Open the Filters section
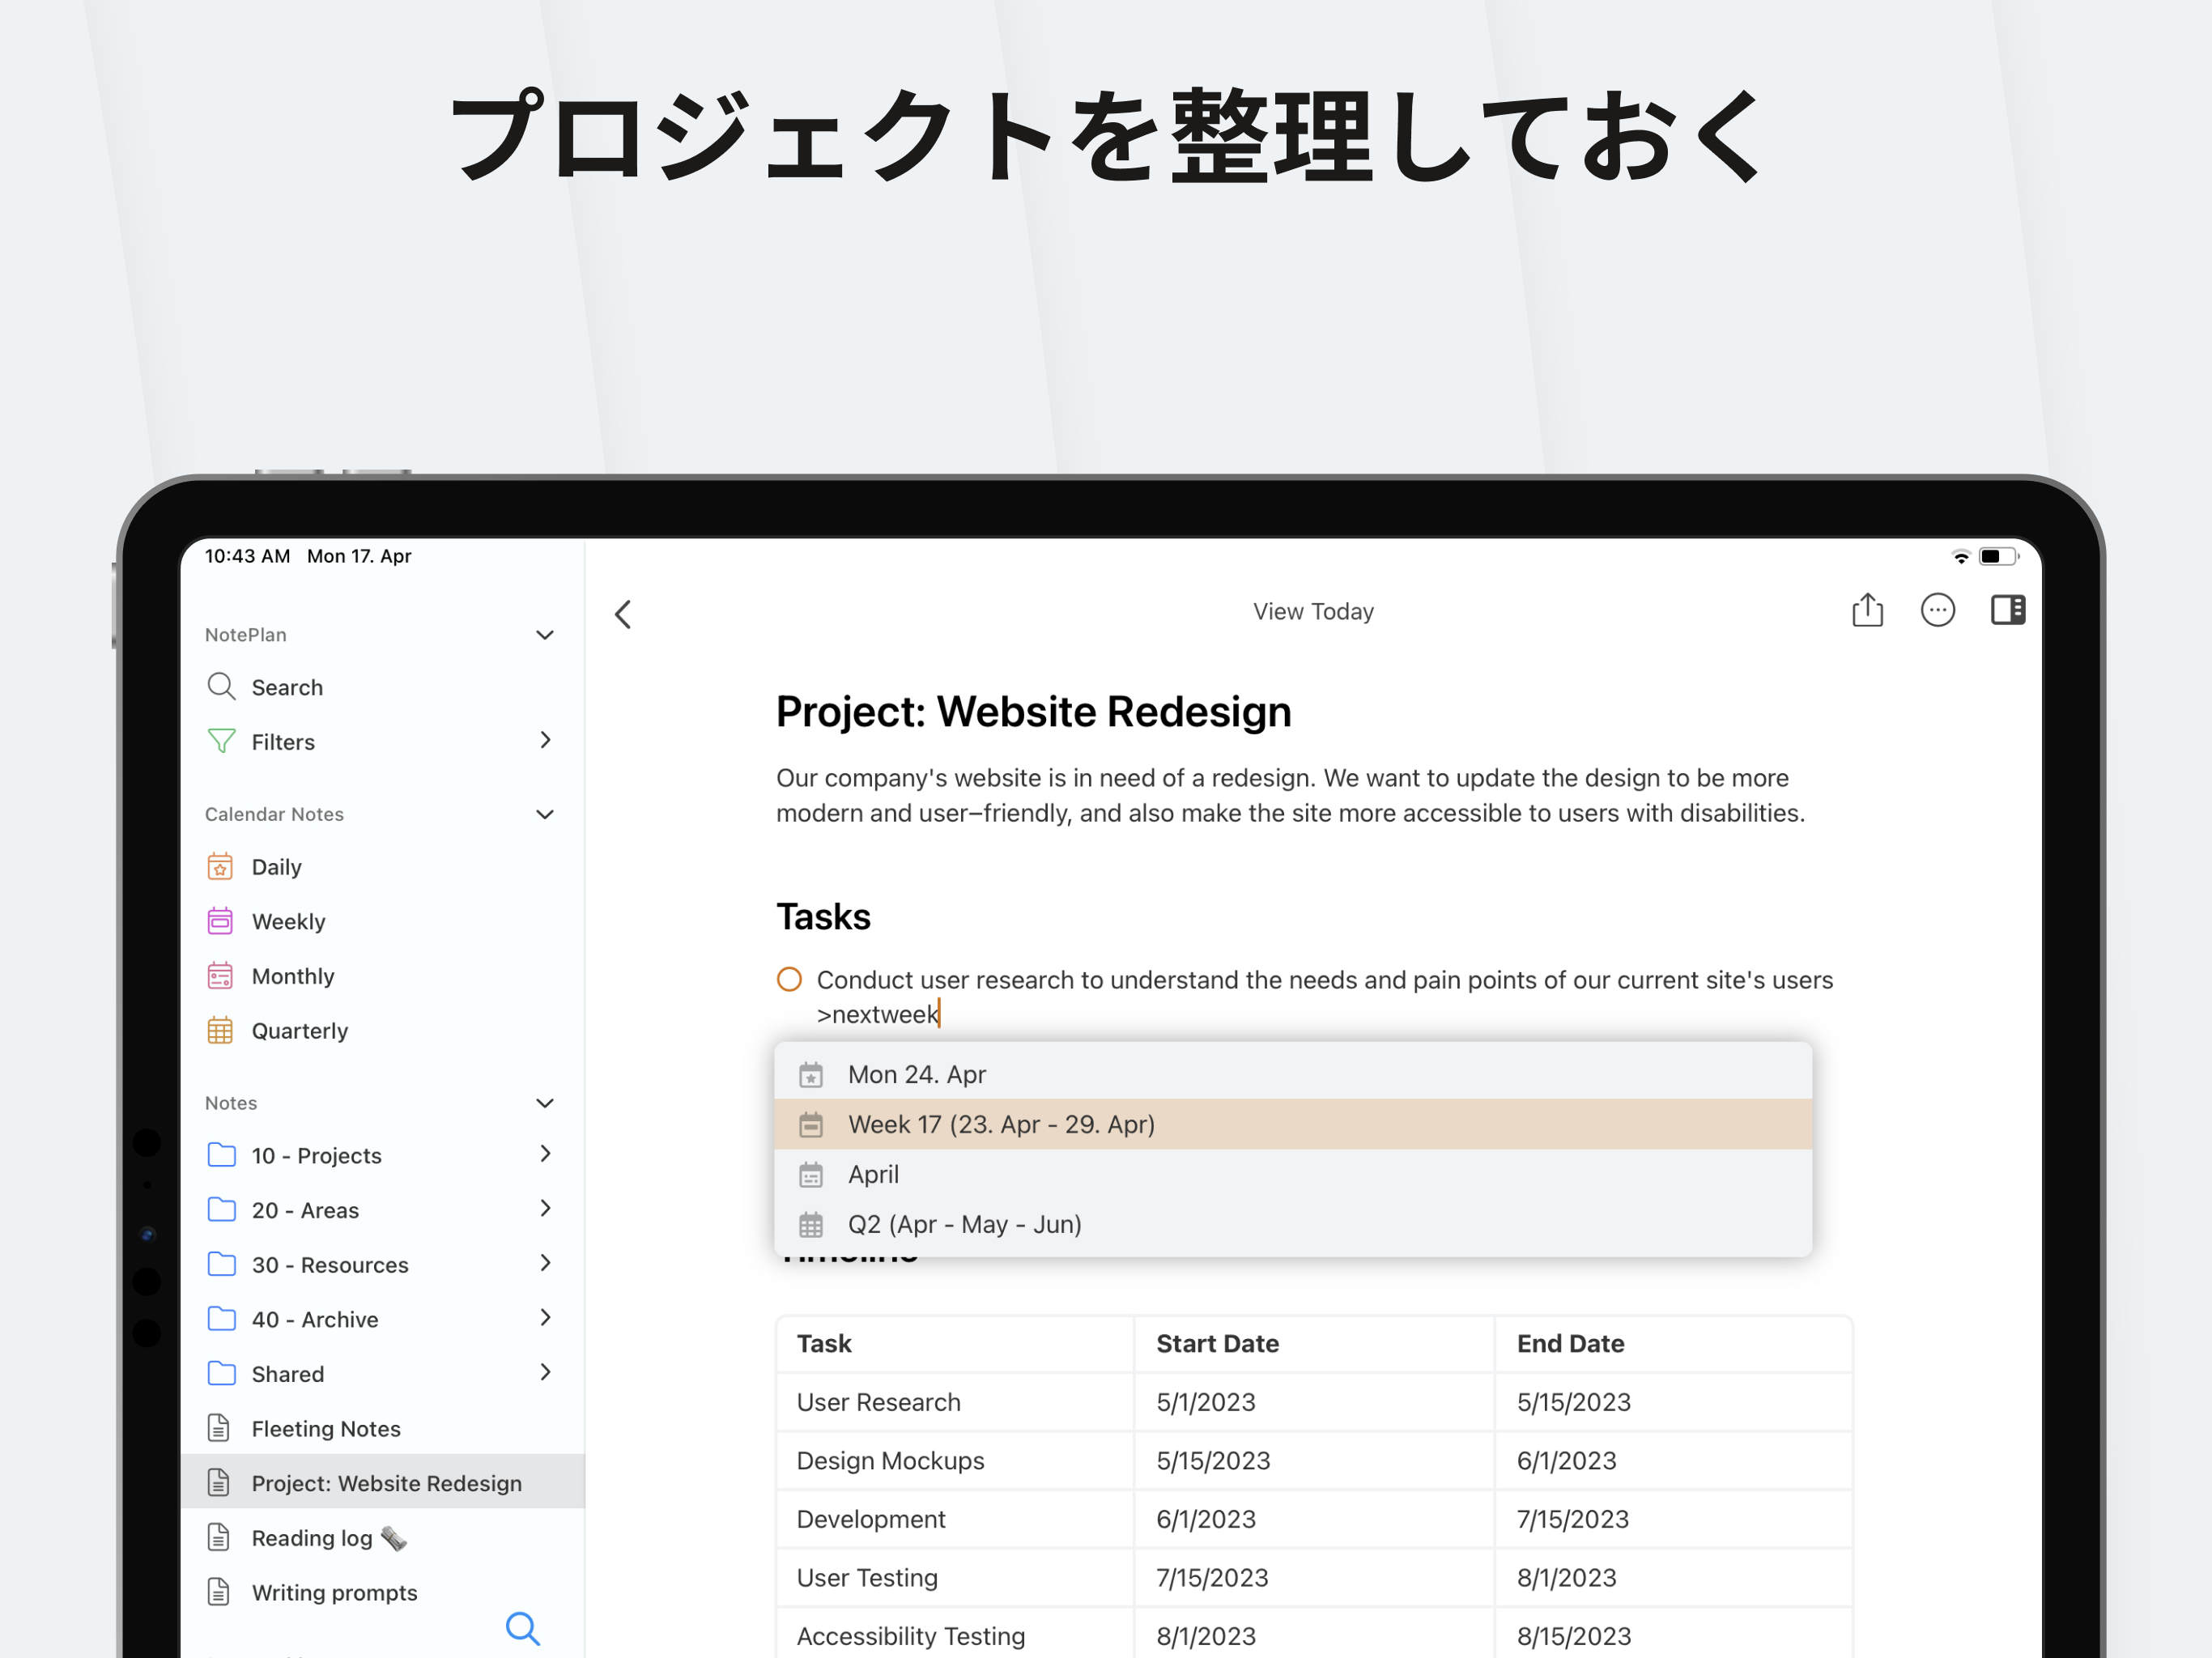 click(283, 742)
